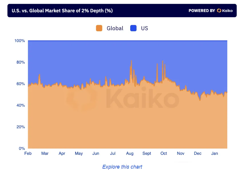Click the Oct x-axis label
This screenshot has height=172, width=245.
(164, 153)
